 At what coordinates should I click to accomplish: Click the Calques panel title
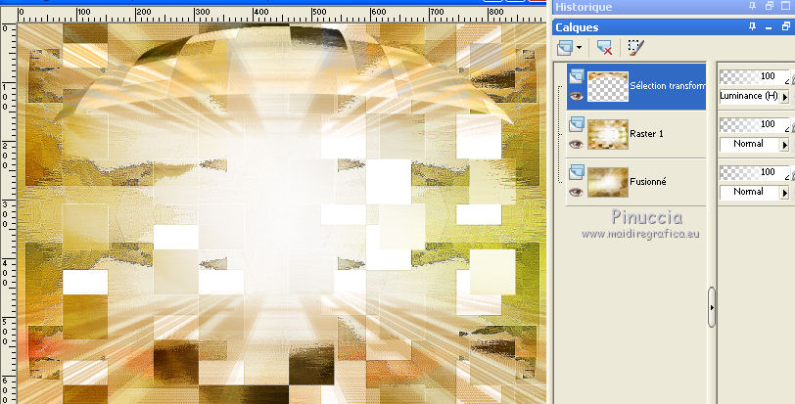(x=577, y=27)
